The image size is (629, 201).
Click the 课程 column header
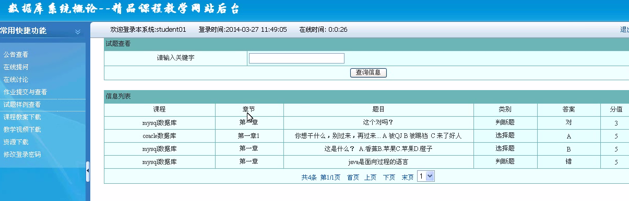click(x=159, y=109)
